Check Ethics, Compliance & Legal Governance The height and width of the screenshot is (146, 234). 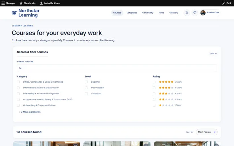(x=18, y=82)
